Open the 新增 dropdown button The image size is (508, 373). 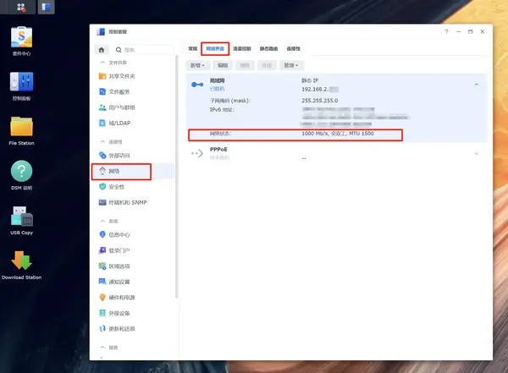[x=197, y=65]
